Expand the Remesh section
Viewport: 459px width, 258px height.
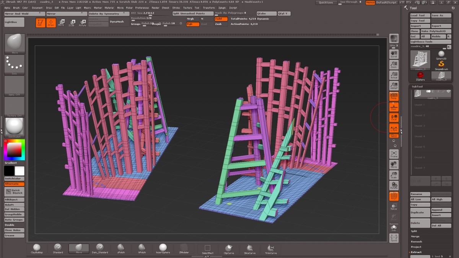pyautogui.click(x=416, y=242)
